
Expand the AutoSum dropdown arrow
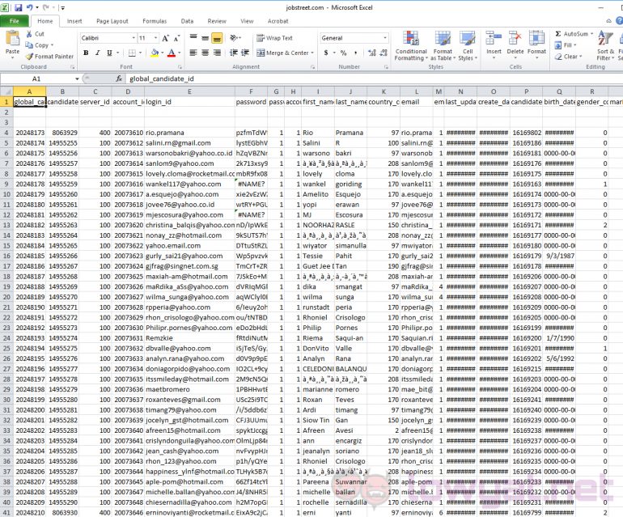[x=591, y=34]
